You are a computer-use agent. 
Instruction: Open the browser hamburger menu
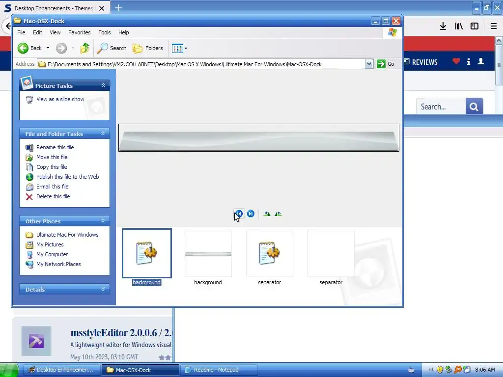tap(494, 27)
